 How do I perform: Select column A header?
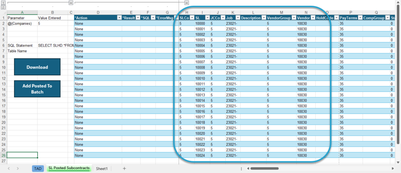click(x=22, y=12)
